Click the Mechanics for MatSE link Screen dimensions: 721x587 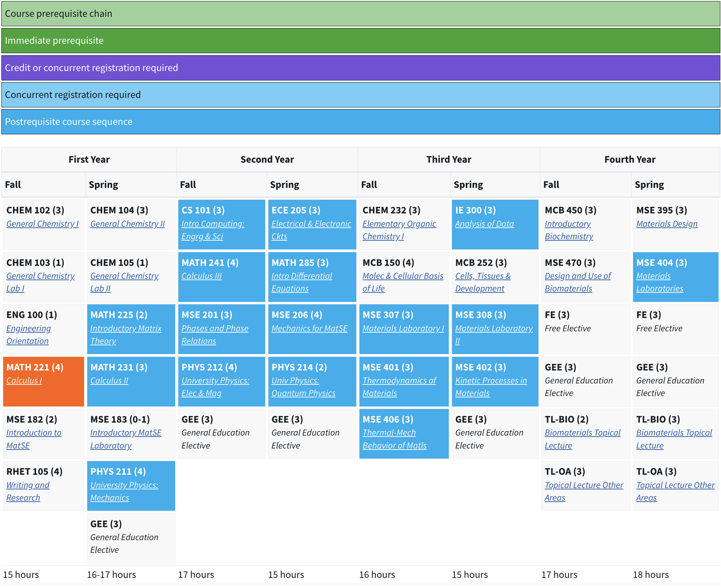point(309,328)
